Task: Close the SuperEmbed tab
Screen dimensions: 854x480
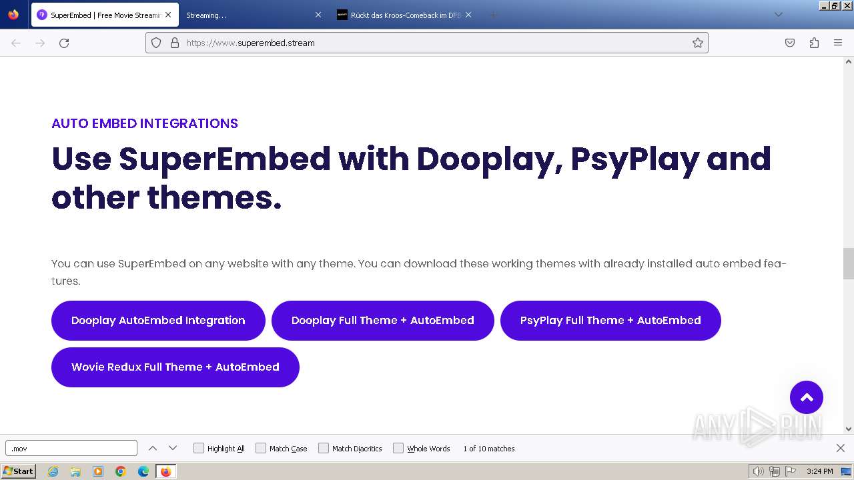Action: point(168,15)
